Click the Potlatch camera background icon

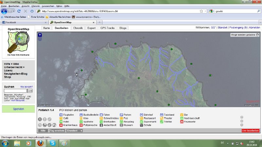(x=54, y=125)
